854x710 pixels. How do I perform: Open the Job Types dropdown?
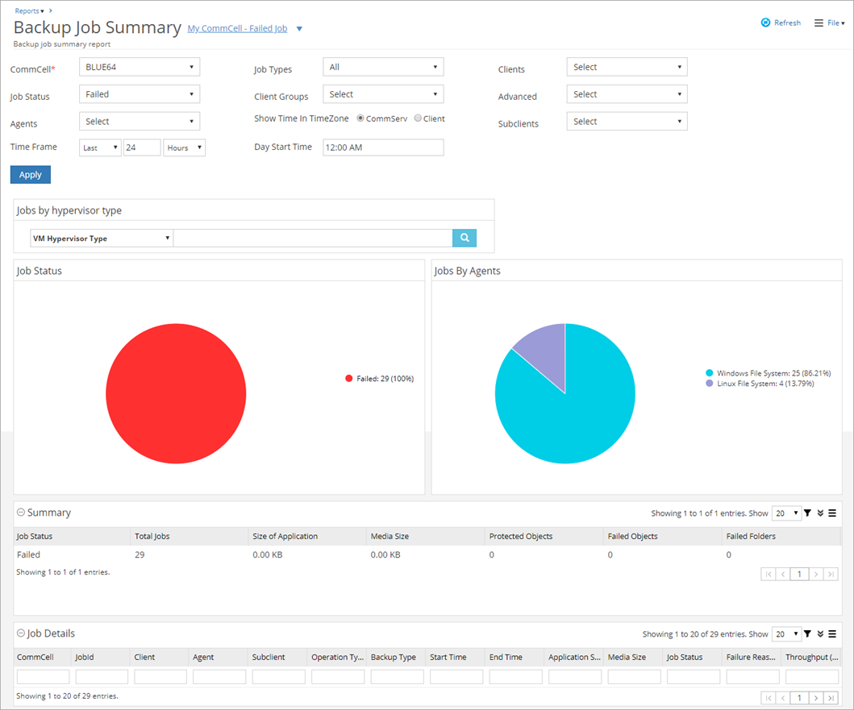[383, 67]
